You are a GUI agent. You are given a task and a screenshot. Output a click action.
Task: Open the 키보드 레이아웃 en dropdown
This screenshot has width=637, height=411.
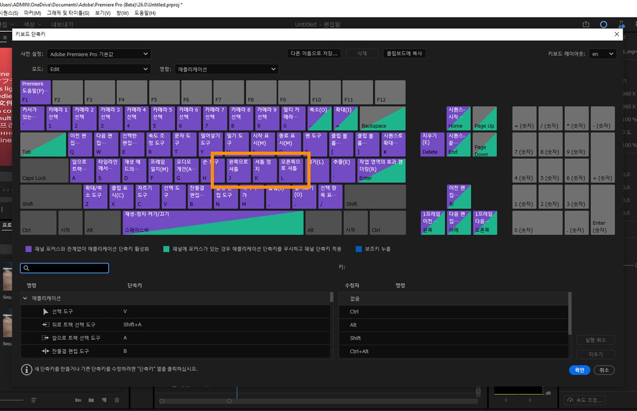602,54
